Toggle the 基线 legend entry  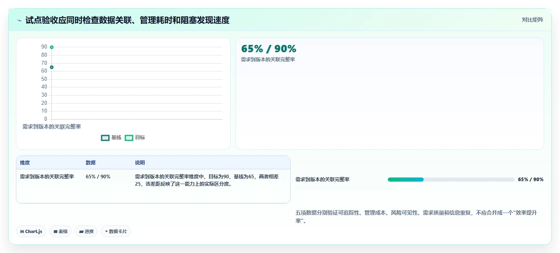pos(111,138)
